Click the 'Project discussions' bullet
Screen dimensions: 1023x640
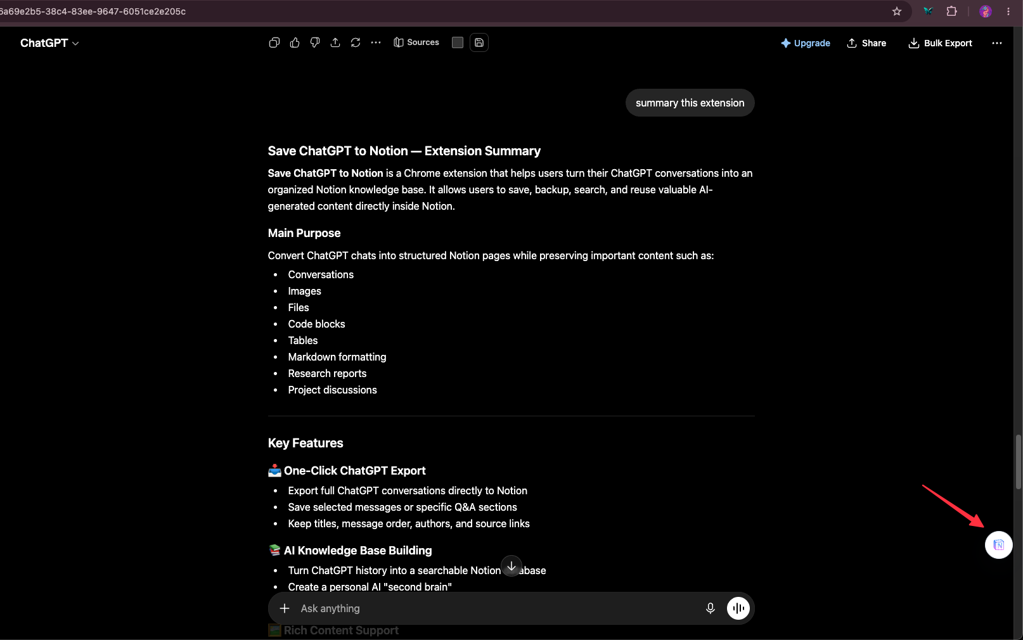pyautogui.click(x=333, y=390)
